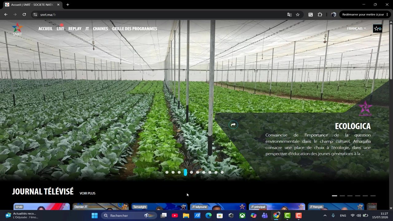Image resolution: width=393 pixels, height=221 pixels.
Task: Select the first hero slideshow dot
Action: [167, 172]
